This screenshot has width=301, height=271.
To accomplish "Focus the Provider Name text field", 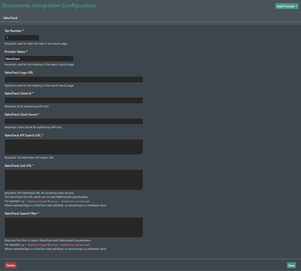I will coord(39,59).
